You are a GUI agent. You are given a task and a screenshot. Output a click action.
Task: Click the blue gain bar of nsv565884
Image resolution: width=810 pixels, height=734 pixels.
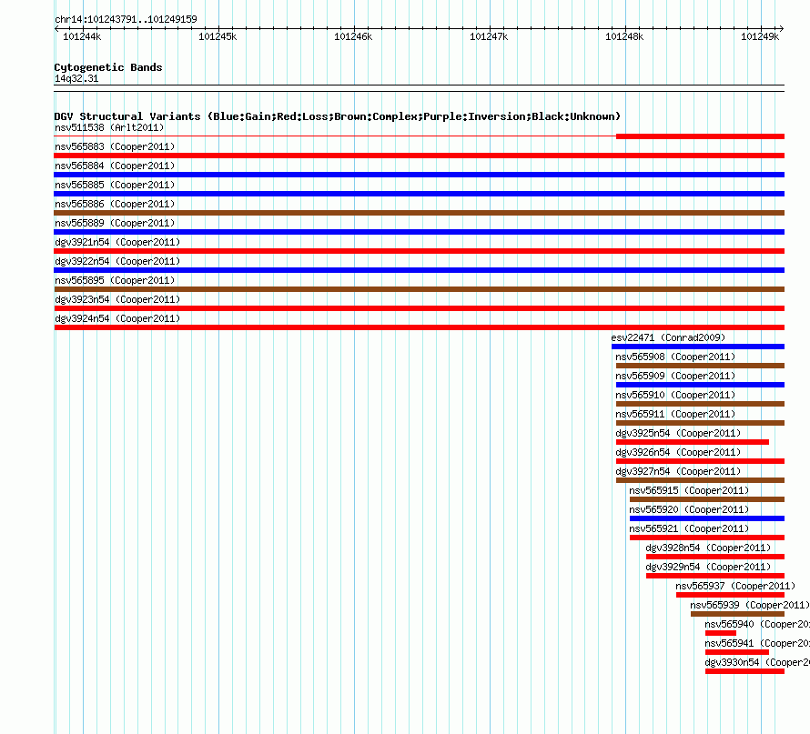[419, 175]
